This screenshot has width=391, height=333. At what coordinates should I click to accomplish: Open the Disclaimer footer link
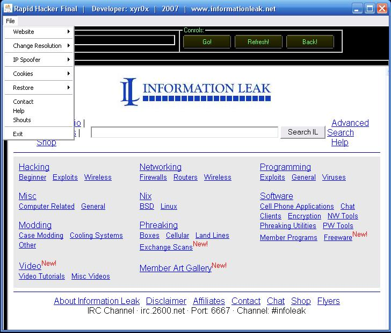pyautogui.click(x=166, y=301)
